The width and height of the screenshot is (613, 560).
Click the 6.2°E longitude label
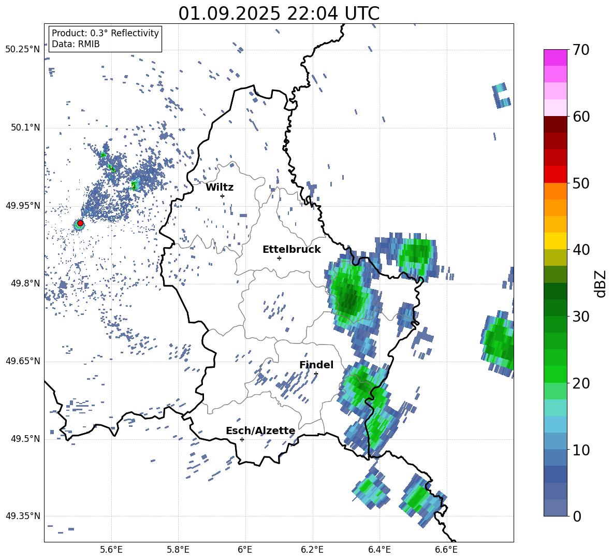[x=312, y=550]
